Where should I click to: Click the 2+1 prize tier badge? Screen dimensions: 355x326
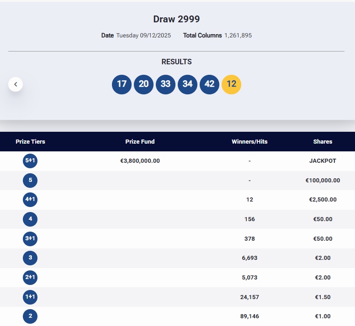coord(30,277)
